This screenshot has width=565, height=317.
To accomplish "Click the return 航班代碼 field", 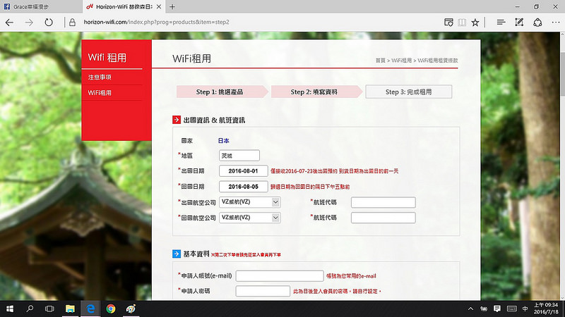I will click(x=383, y=218).
